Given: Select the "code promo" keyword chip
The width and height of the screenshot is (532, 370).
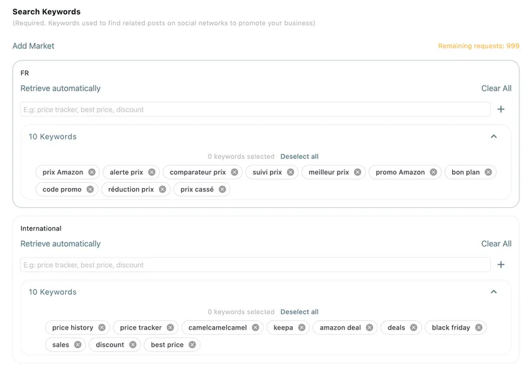Looking at the screenshot, I should (x=62, y=189).
